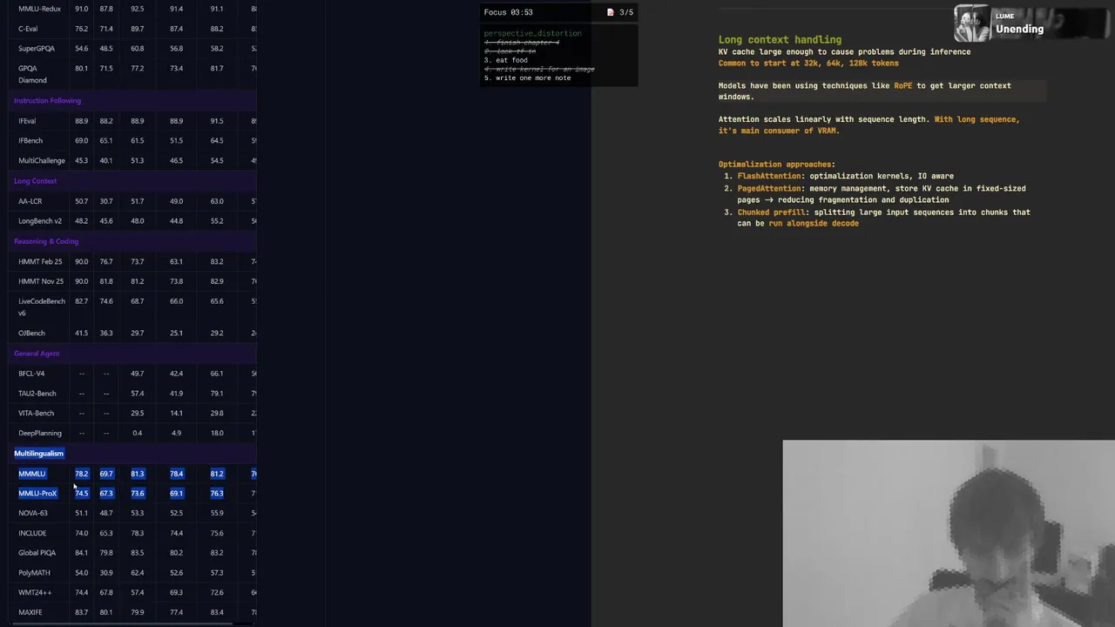The image size is (1115, 627).
Task: Click the 41.5 value in the OJBench row
Action: (x=81, y=333)
